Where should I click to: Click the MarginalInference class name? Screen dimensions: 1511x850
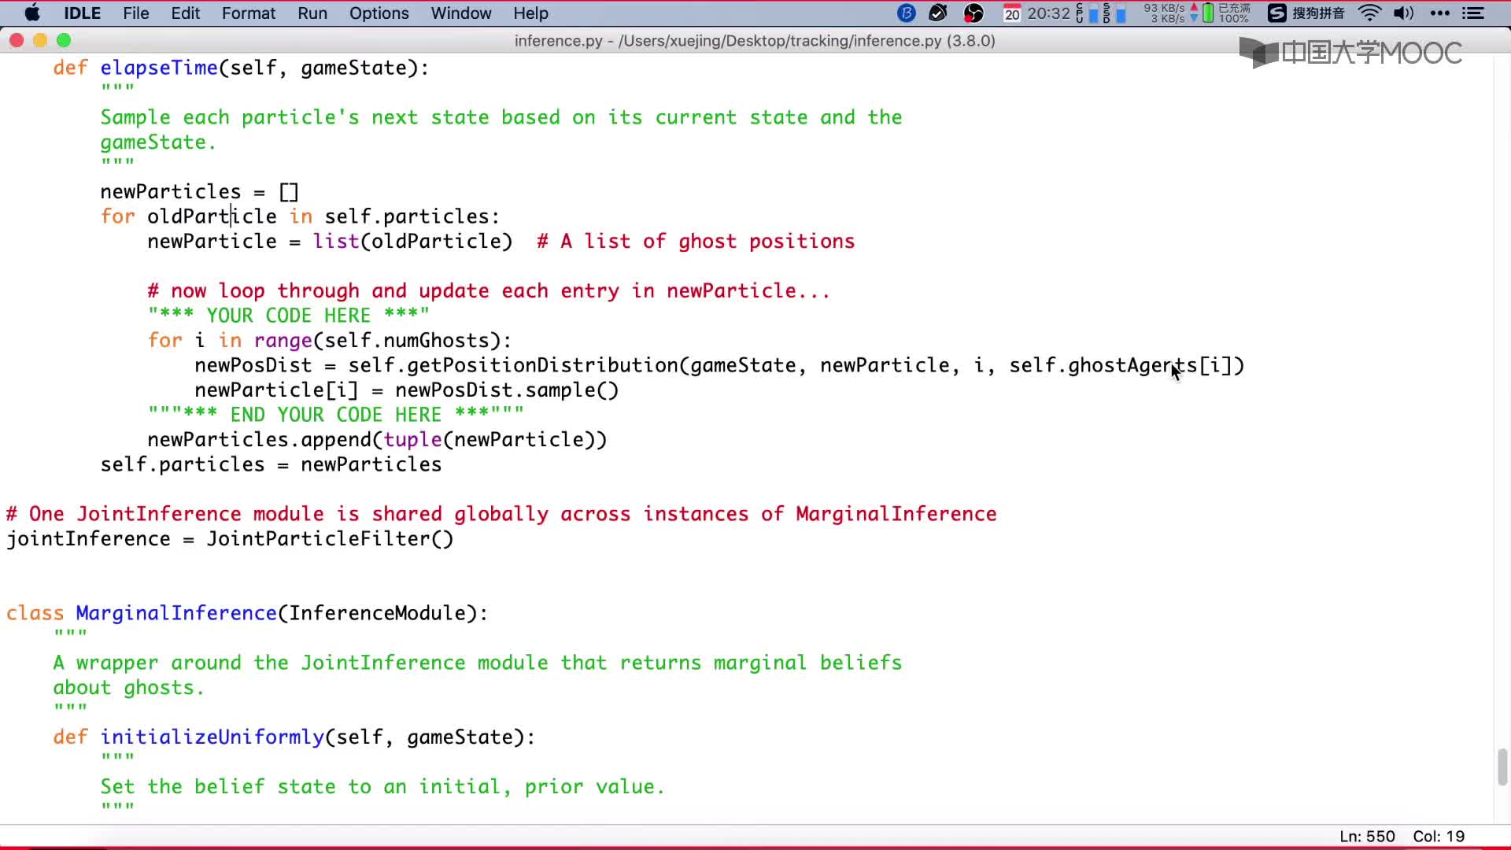click(x=176, y=613)
